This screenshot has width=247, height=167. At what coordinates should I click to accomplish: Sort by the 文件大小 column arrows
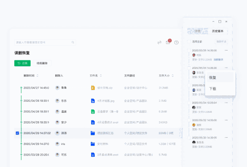(173, 76)
